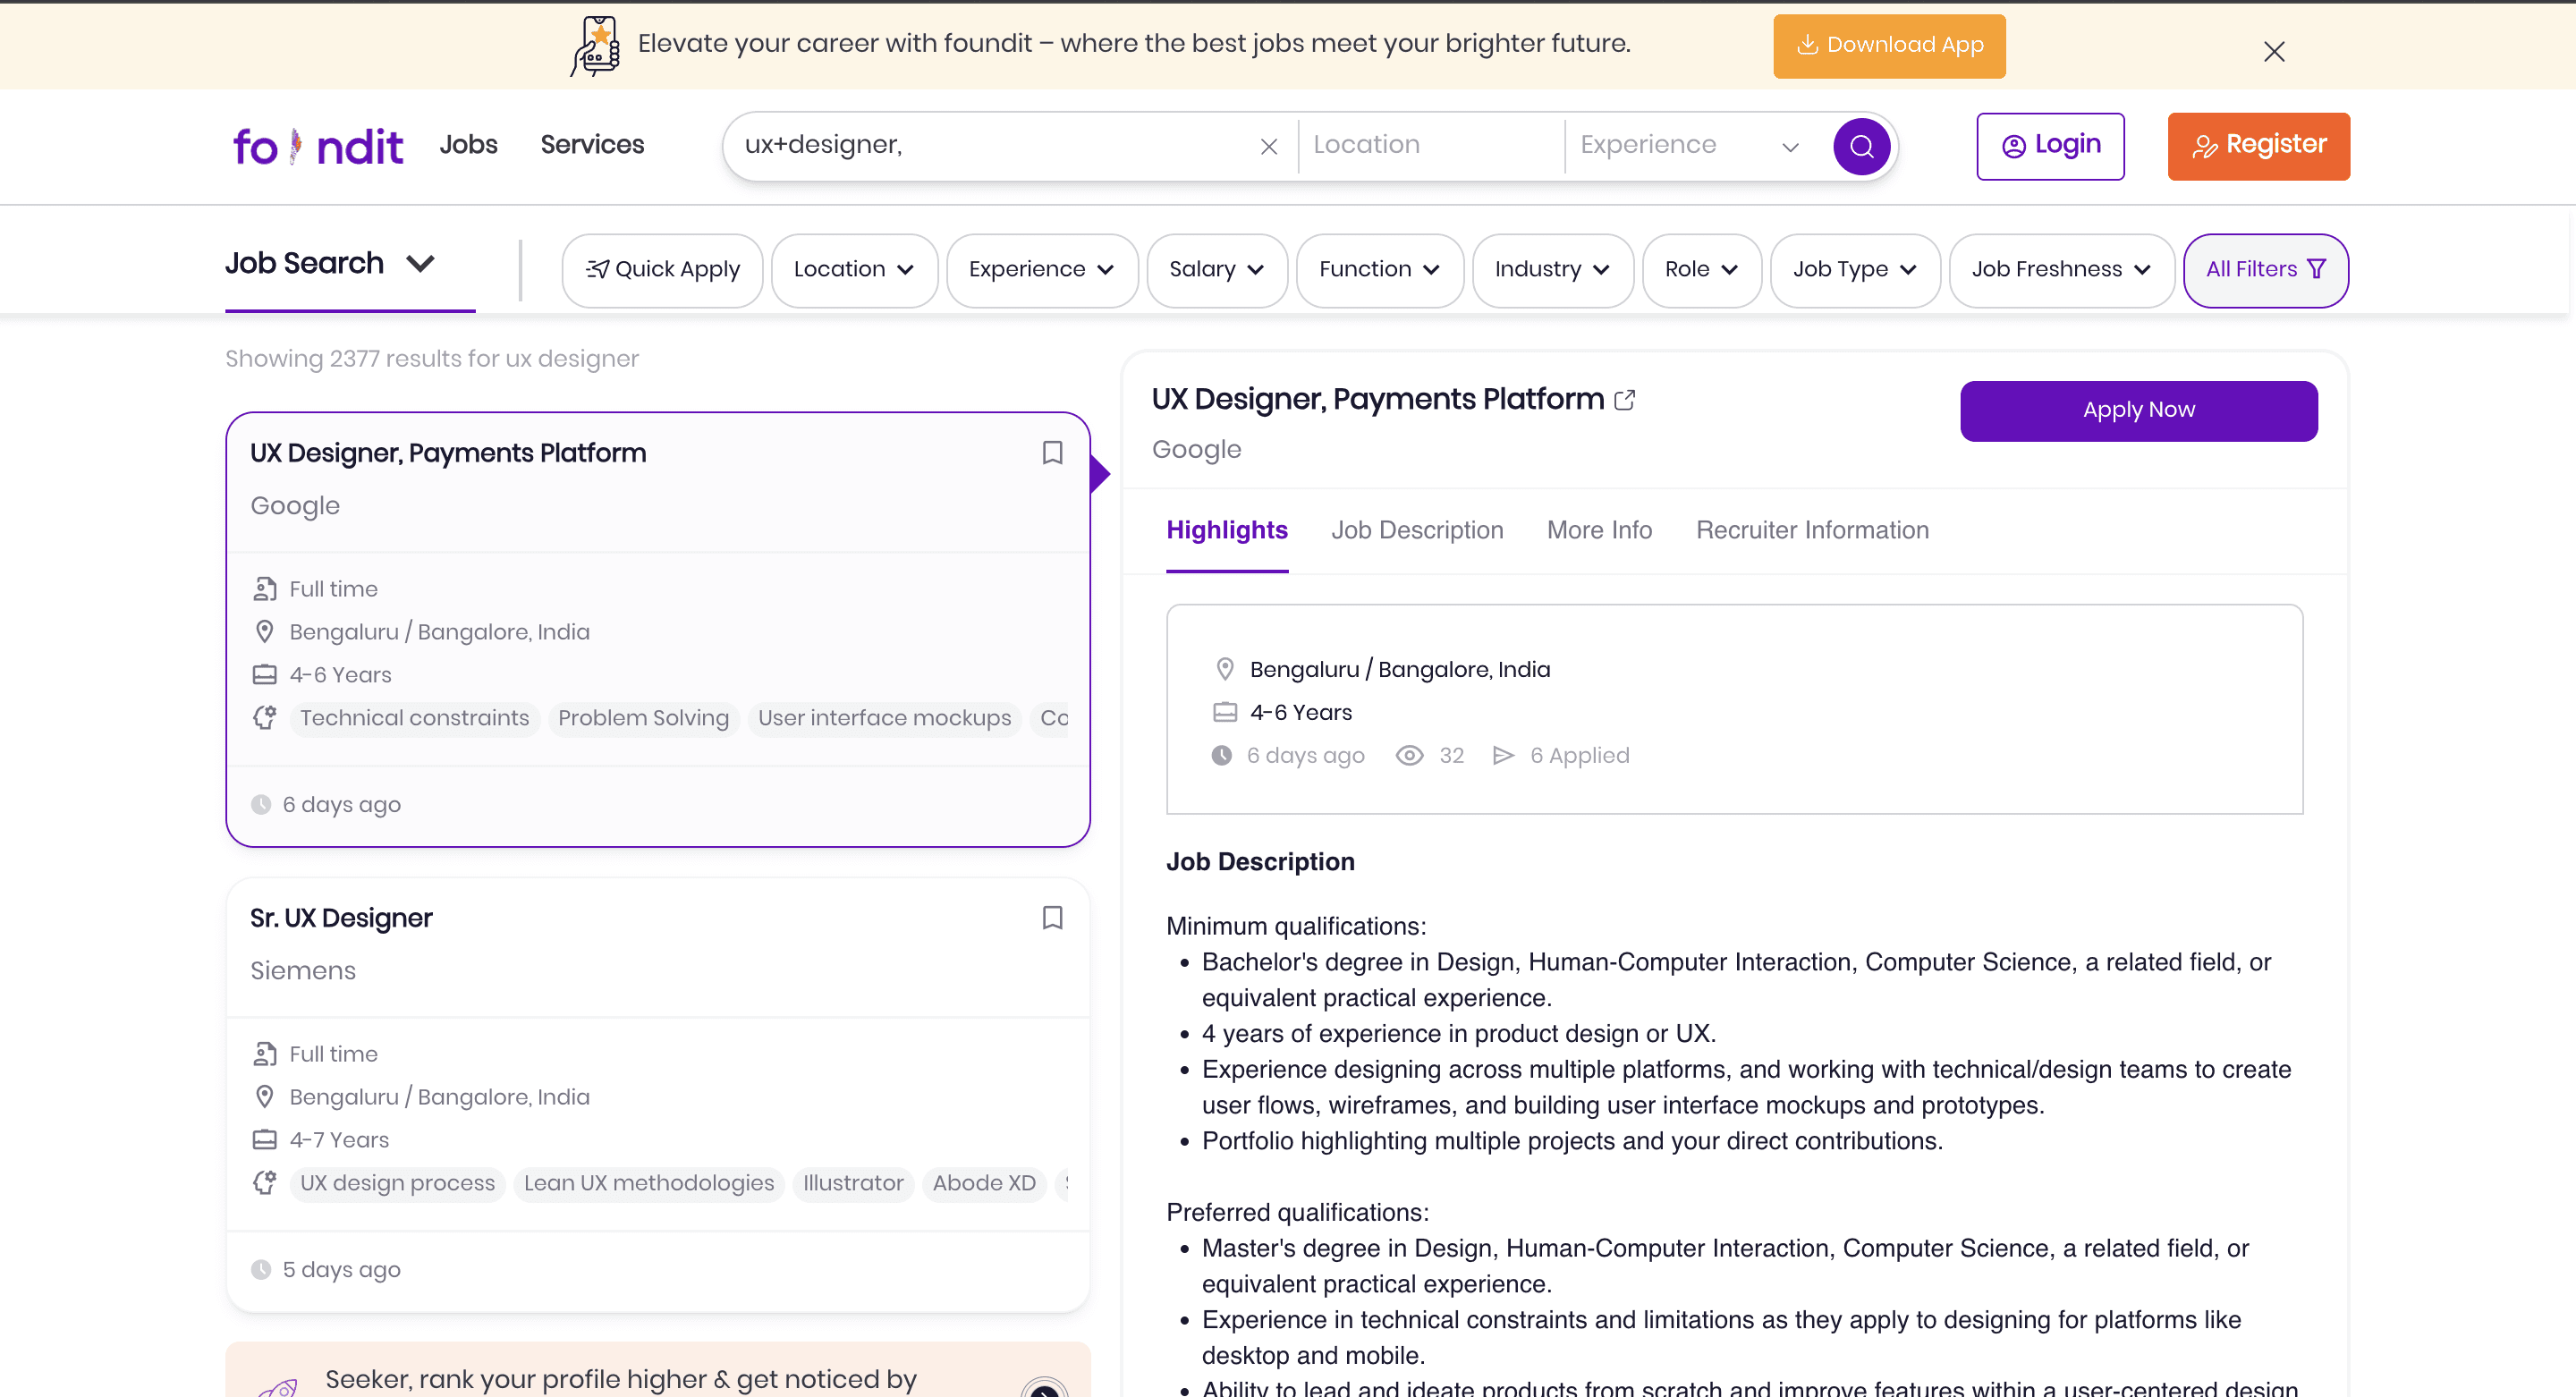Screen dimensions: 2576x1397
Task: Toggle the Quick Apply filter
Action: 662,270
